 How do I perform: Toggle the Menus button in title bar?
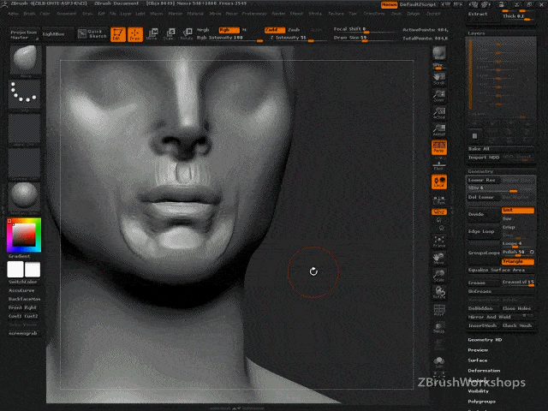389,4
